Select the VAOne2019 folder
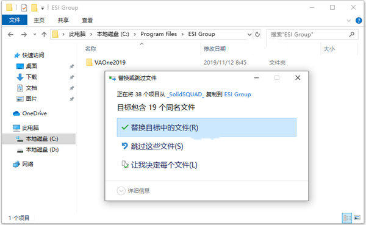This screenshot has height=225, width=366. click(x=106, y=62)
